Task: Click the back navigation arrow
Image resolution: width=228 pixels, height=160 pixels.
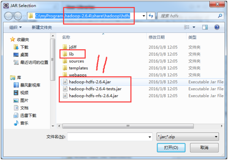Action: click(8, 16)
